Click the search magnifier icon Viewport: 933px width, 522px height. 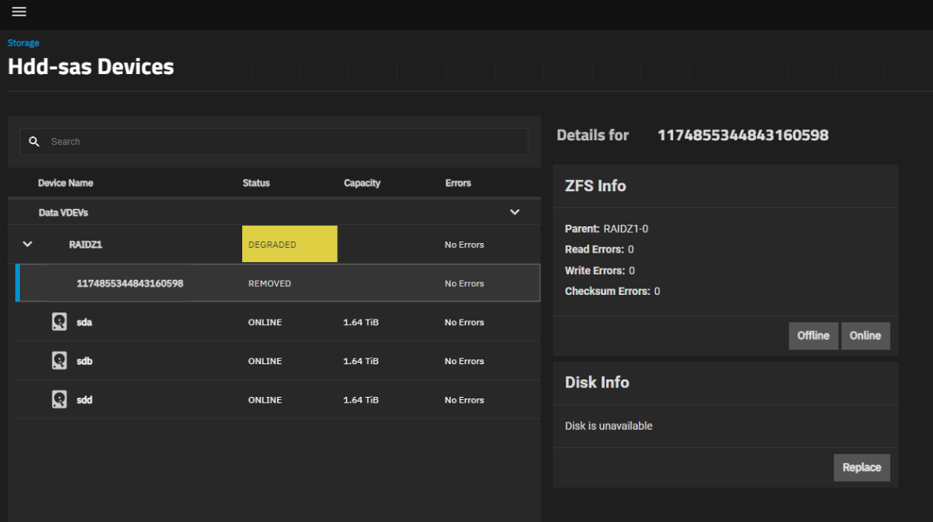(34, 141)
